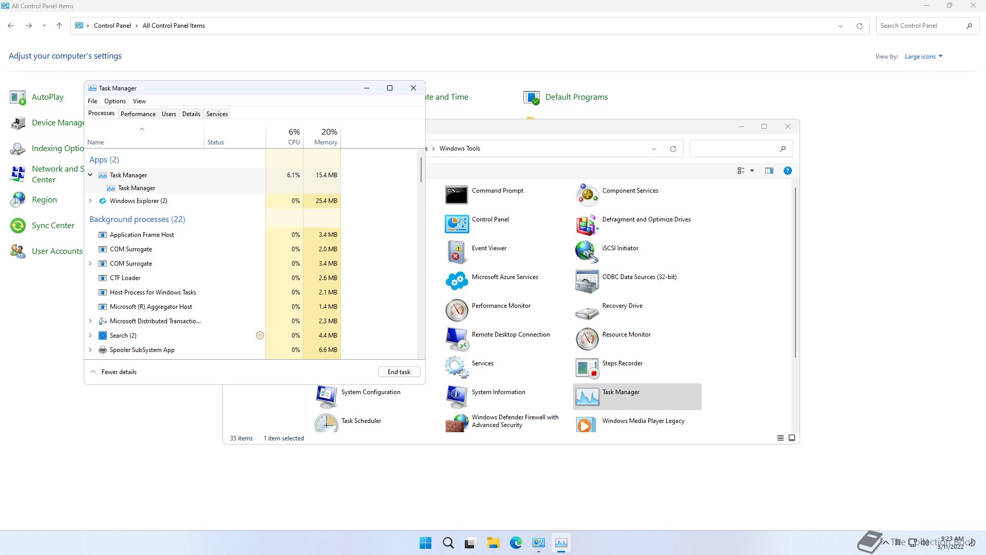Refresh the Windows Tools window
Image resolution: width=986 pixels, height=555 pixels.
[673, 149]
